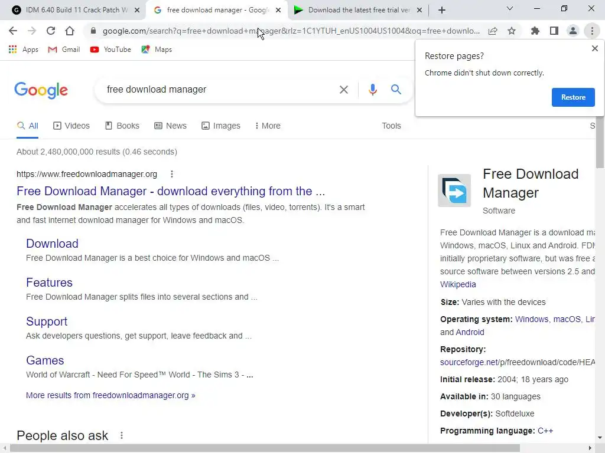
Task: Open the Maps bookmark
Action: click(x=157, y=50)
